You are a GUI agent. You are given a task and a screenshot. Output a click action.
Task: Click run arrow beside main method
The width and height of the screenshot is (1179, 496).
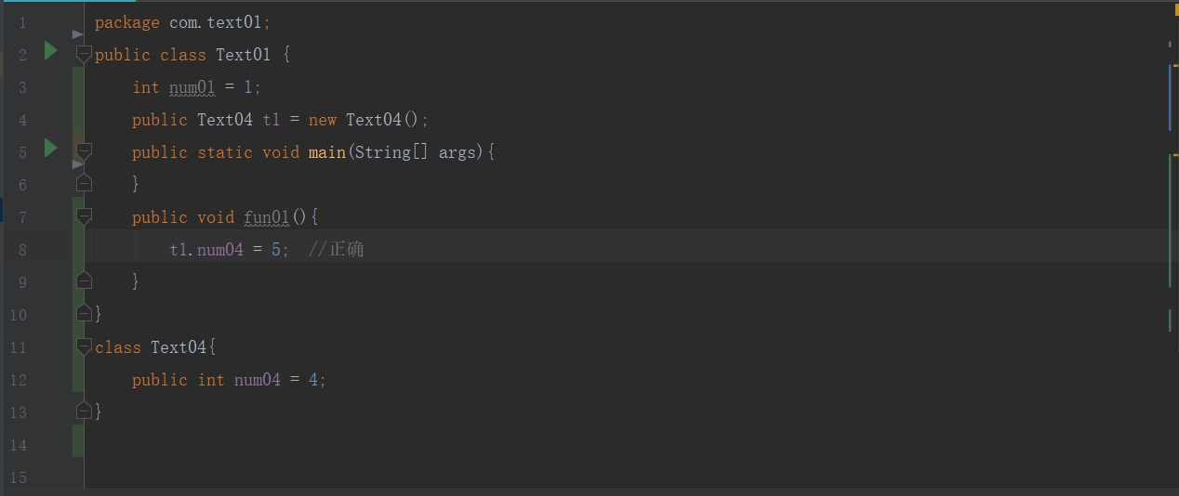(x=51, y=148)
